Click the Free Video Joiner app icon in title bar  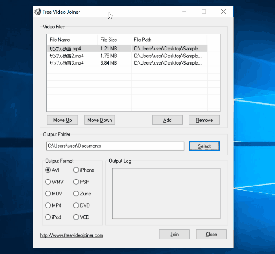pyautogui.click(x=38, y=12)
